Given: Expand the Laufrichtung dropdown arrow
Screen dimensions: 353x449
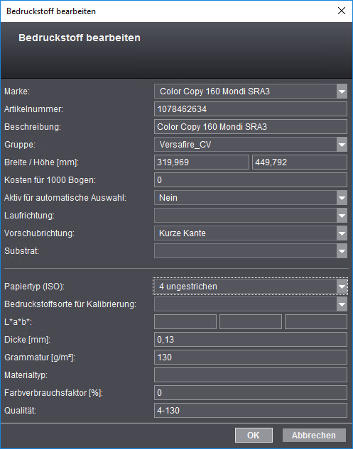Looking at the screenshot, I should (342, 216).
